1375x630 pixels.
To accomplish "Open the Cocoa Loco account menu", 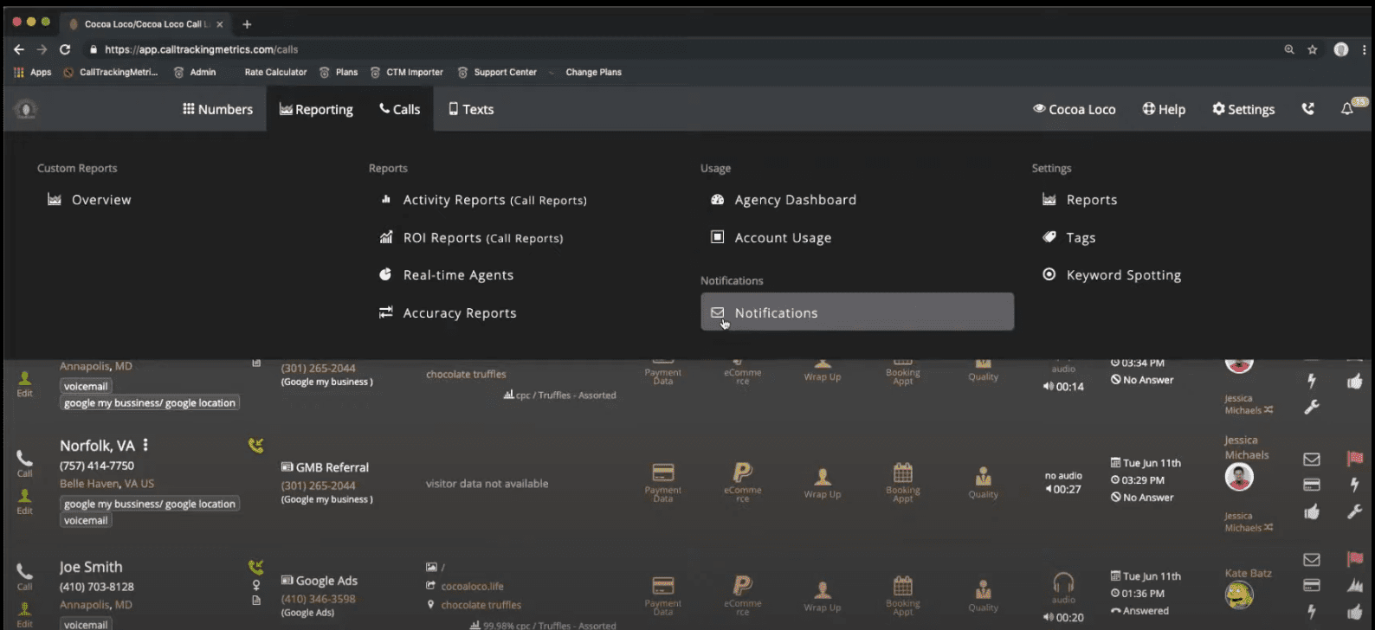I will [1074, 109].
